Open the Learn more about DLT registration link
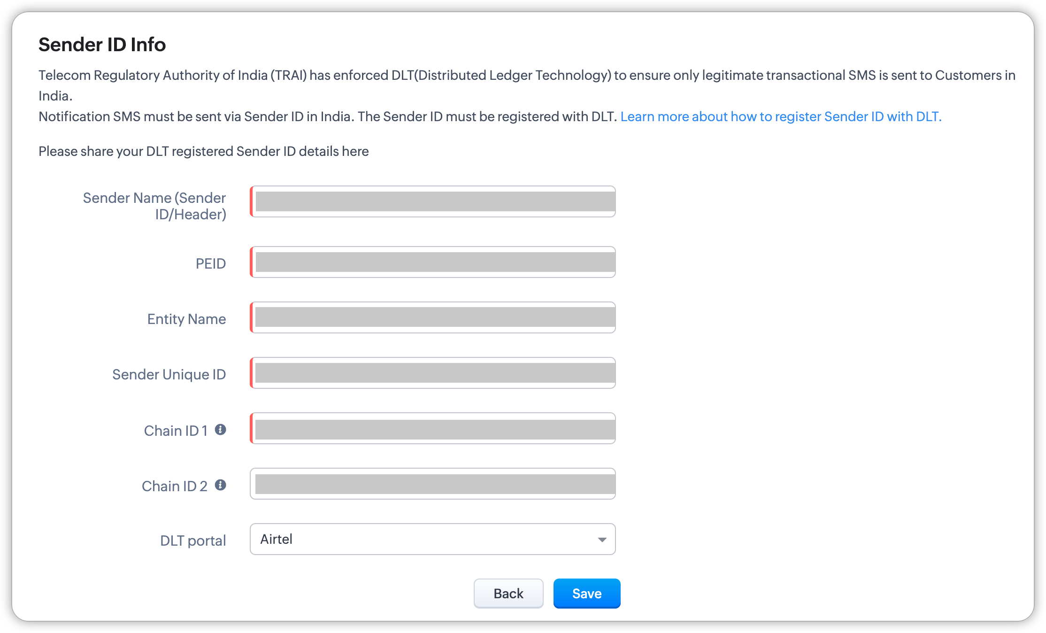Image resolution: width=1046 pixels, height=633 pixels. click(781, 116)
